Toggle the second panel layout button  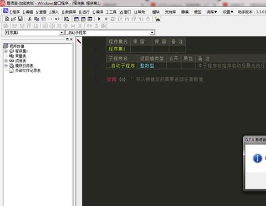(83, 19)
